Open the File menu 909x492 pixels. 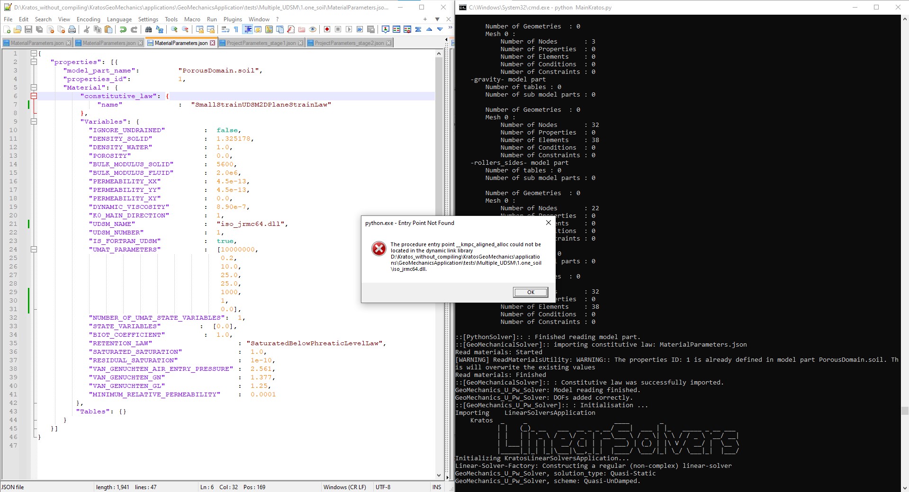(x=8, y=19)
